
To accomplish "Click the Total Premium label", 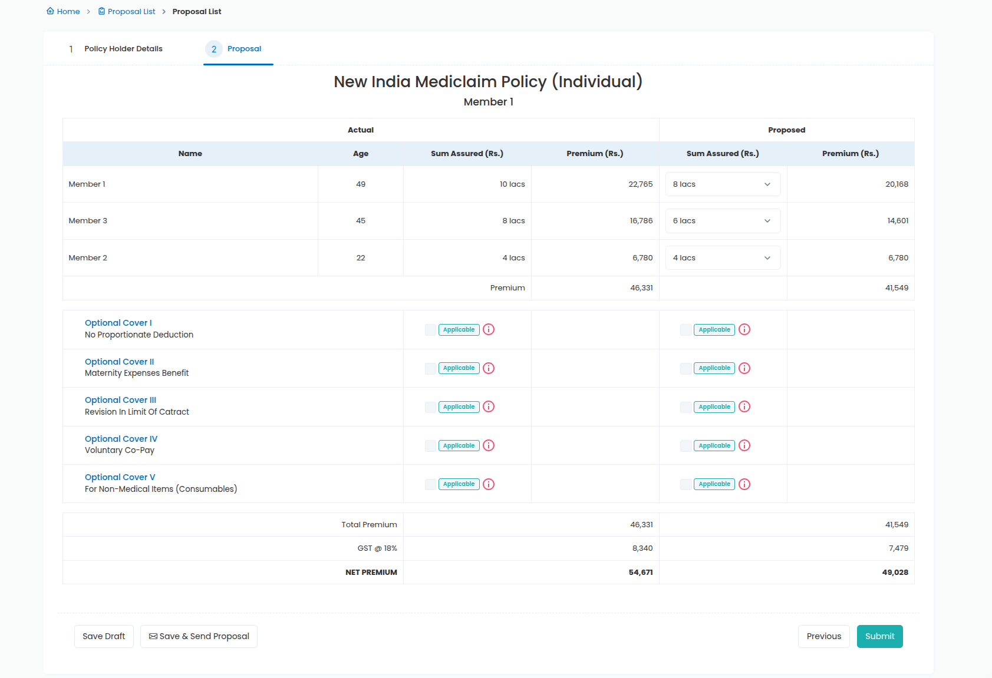I will click(x=370, y=525).
